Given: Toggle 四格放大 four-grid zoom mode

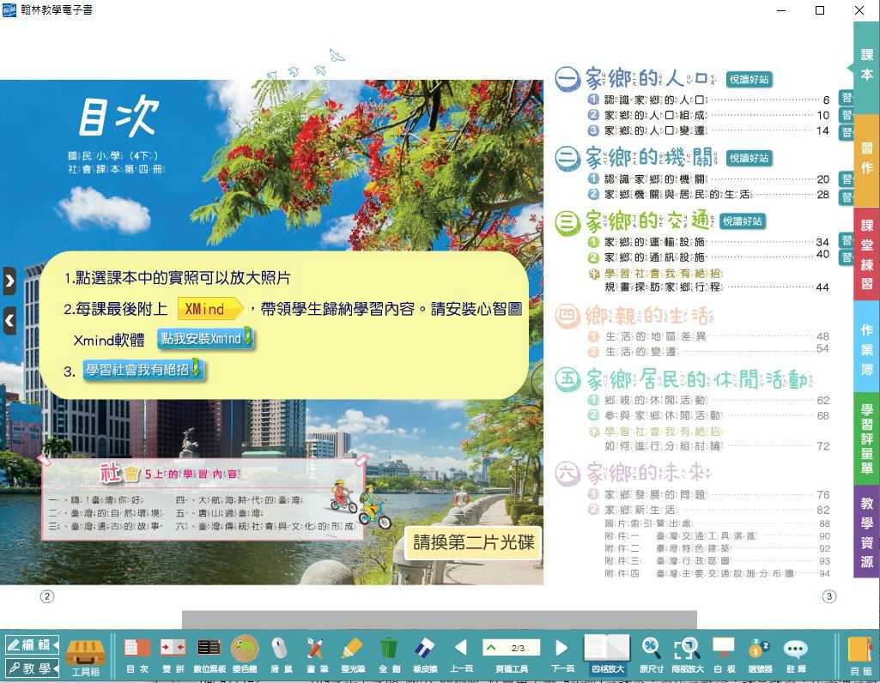Looking at the screenshot, I should pyautogui.click(x=607, y=655).
